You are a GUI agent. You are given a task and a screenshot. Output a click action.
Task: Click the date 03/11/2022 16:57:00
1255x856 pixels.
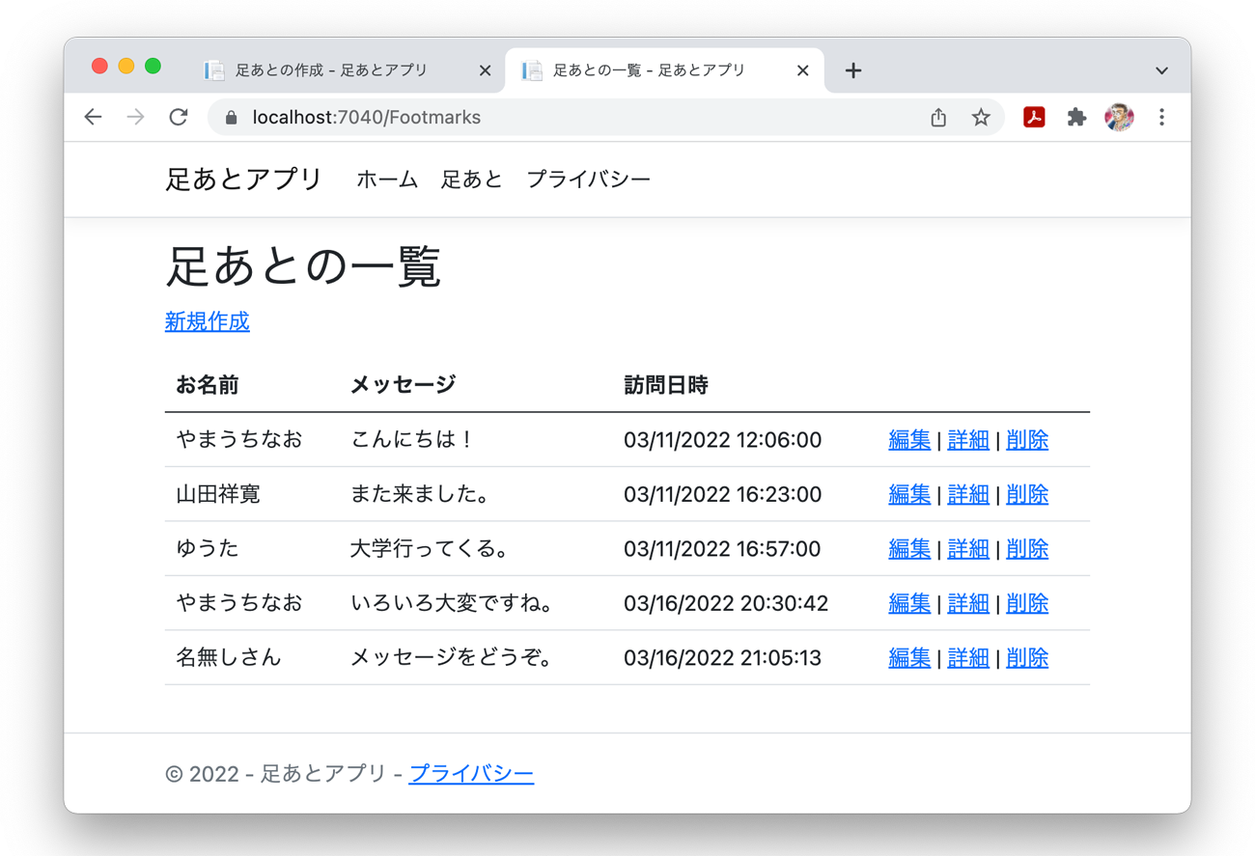[x=722, y=549]
